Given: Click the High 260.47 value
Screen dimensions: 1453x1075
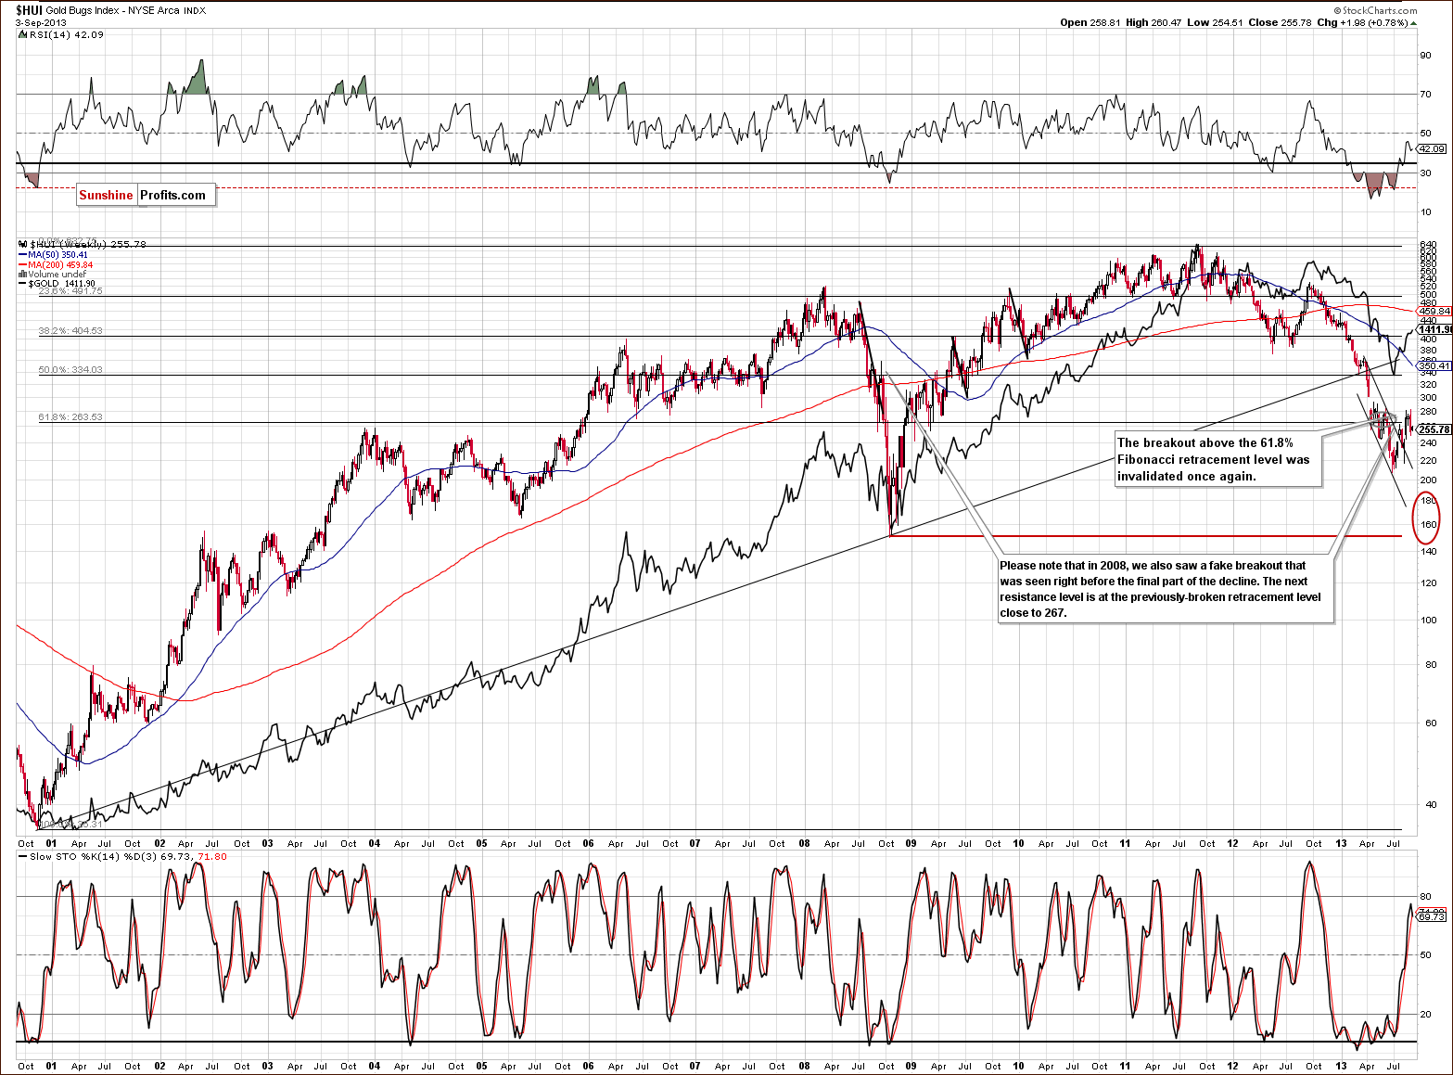Looking at the screenshot, I should click(x=1153, y=22).
